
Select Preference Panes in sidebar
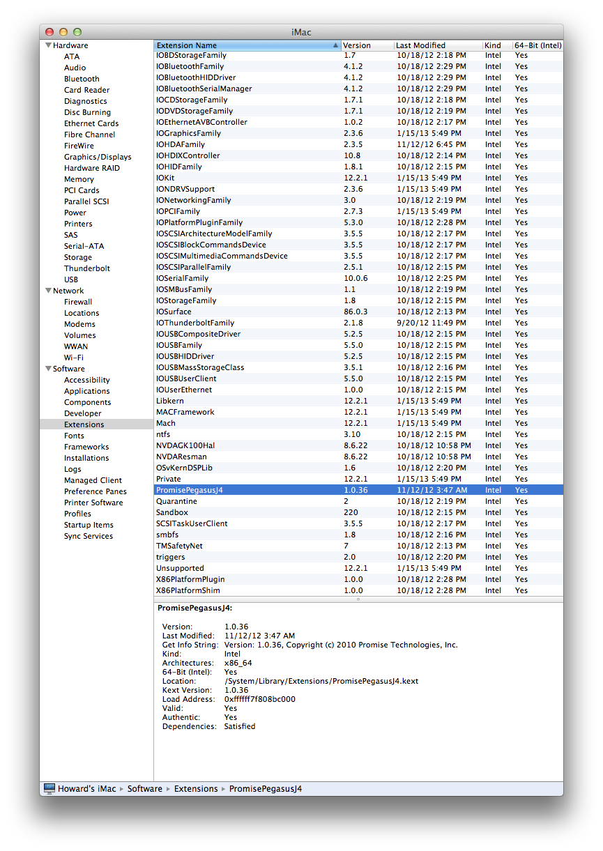[x=96, y=491]
